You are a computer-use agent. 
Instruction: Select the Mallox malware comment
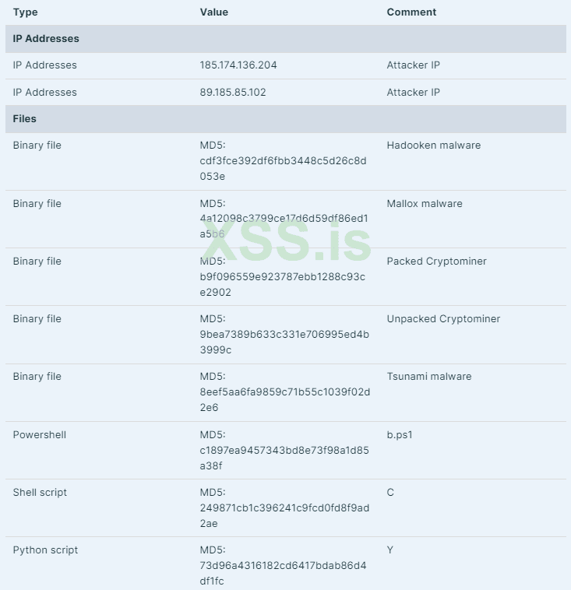425,204
